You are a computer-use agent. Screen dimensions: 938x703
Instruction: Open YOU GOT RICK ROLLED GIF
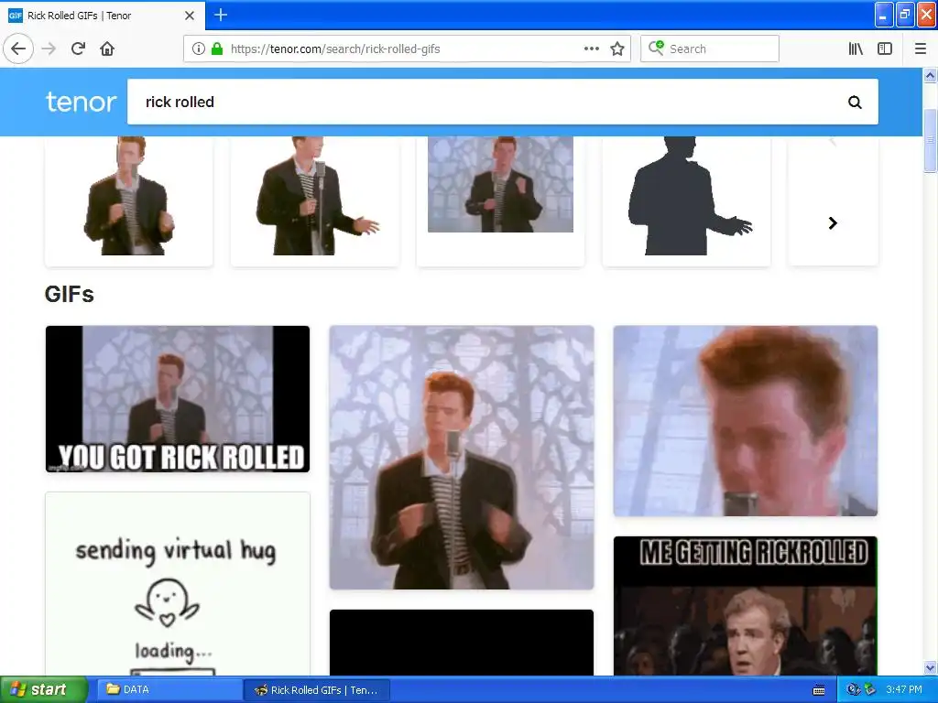click(178, 399)
